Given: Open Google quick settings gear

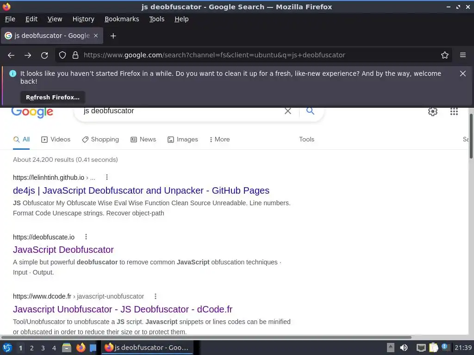Looking at the screenshot, I should click(x=433, y=111).
